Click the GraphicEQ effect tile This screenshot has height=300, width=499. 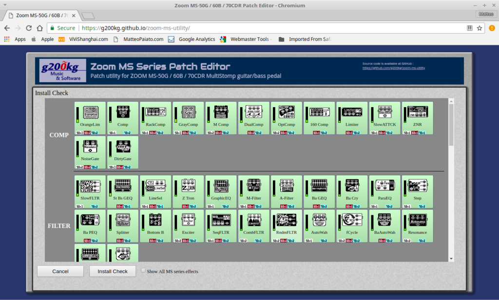[221, 192]
